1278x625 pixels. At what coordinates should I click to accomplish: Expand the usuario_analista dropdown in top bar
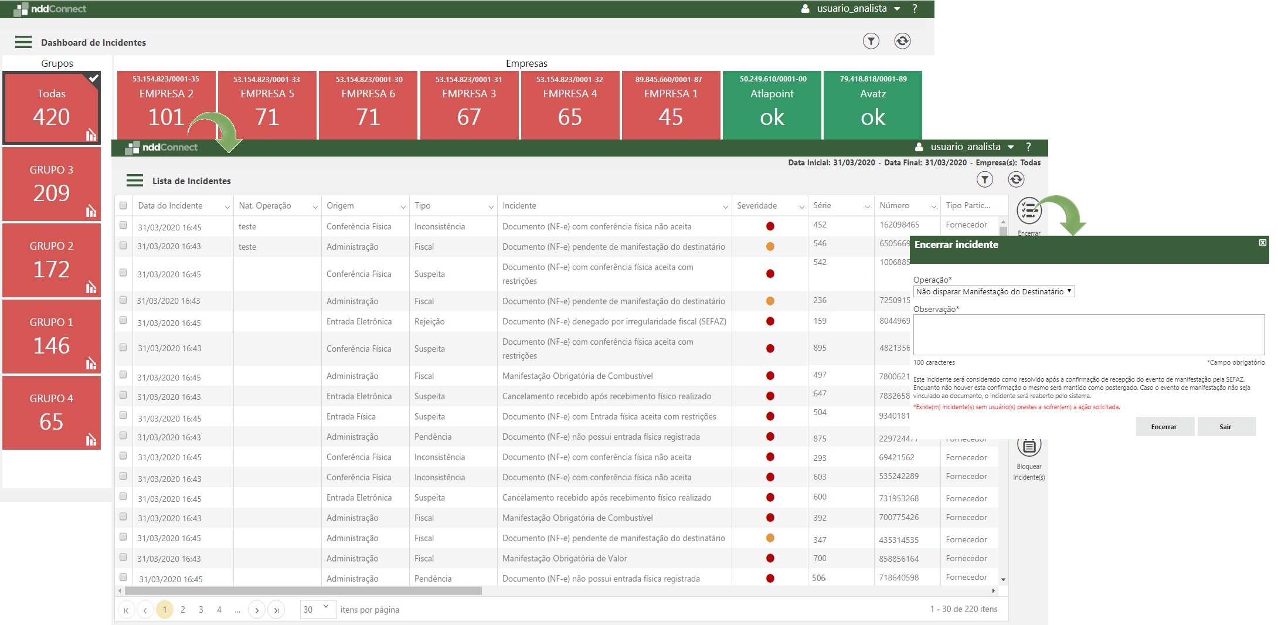click(897, 9)
